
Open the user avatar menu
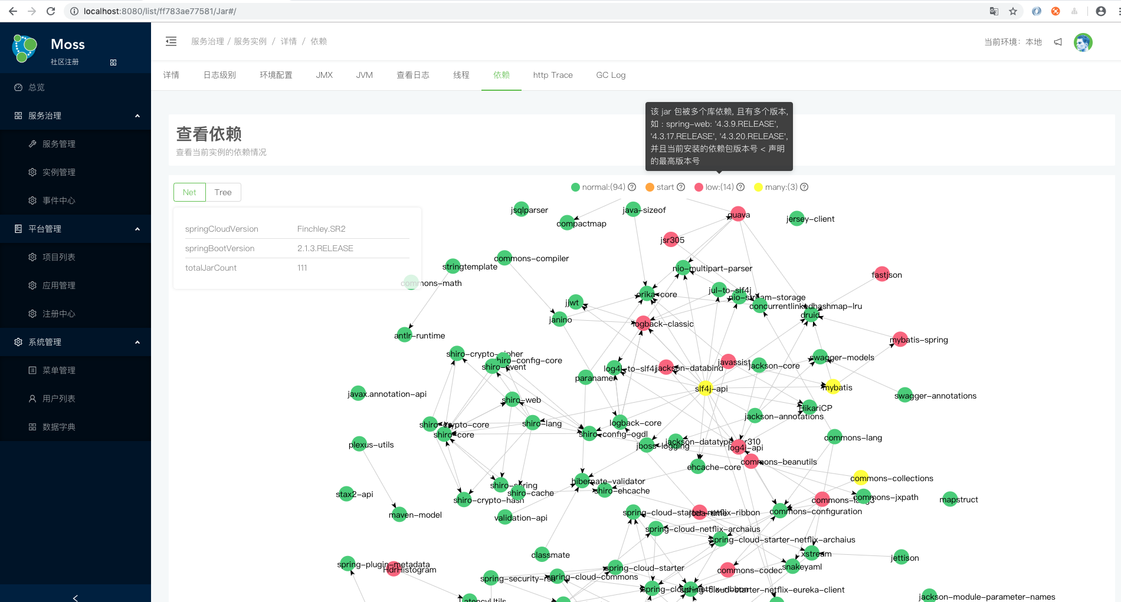[1083, 42]
